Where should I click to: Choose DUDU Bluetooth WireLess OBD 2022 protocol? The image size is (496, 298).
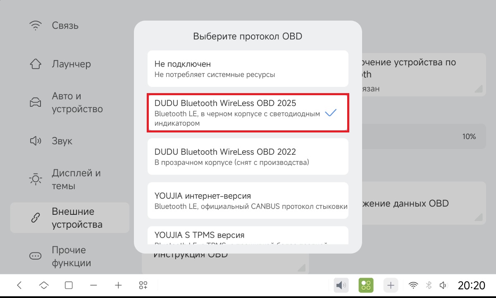tap(248, 157)
